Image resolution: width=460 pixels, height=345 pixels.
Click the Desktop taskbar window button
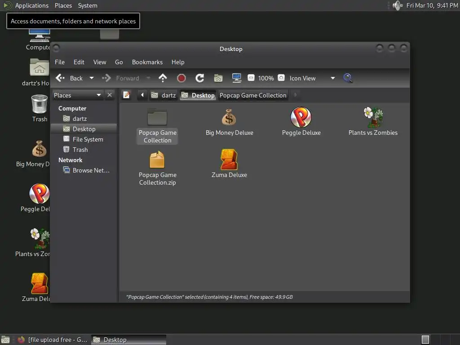128,340
